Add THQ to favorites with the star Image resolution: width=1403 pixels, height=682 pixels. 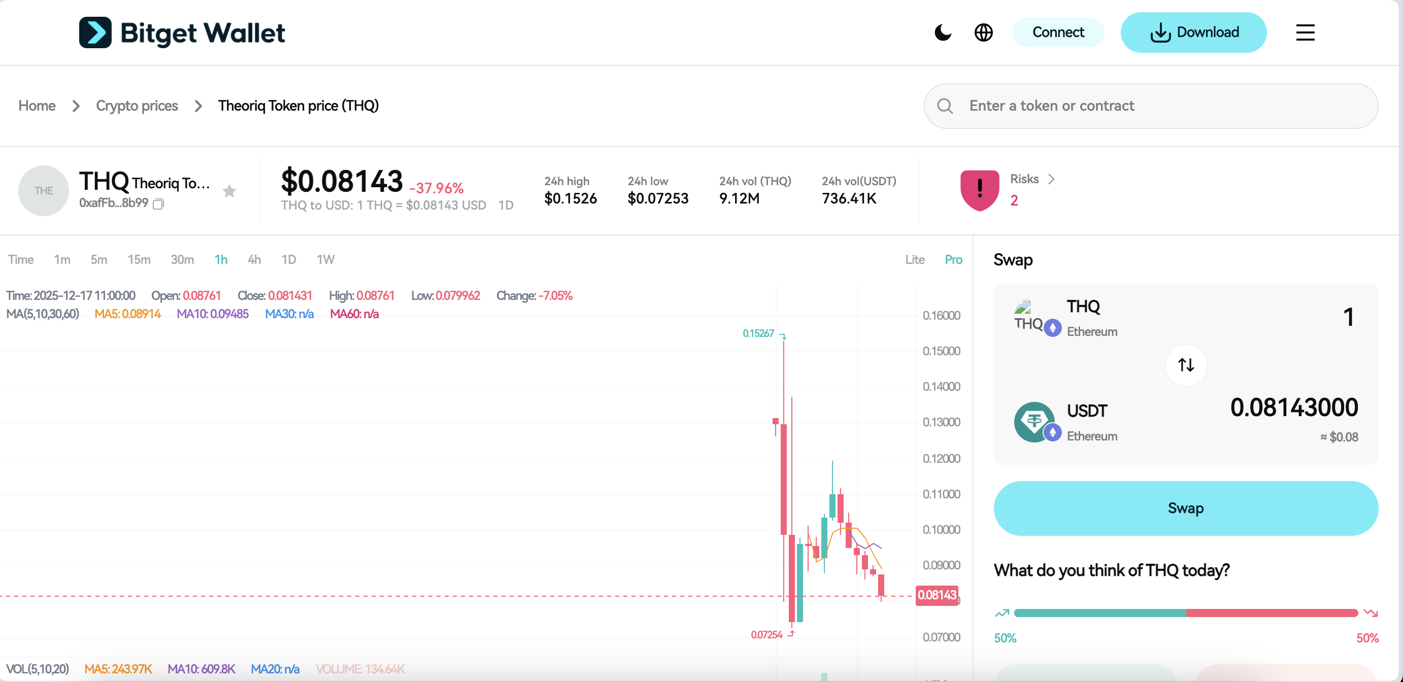click(x=229, y=191)
